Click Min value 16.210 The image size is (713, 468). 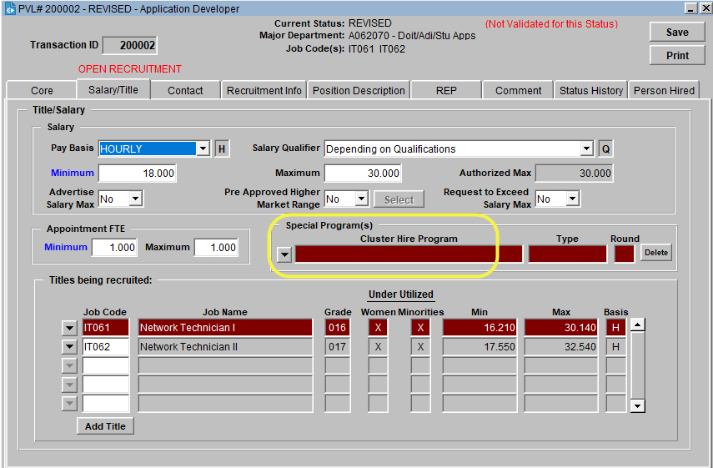click(480, 328)
